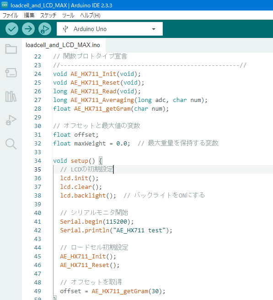Click the Arduino IDE logo in title bar
The width and height of the screenshot is (273, 300).
(x=5, y=5)
